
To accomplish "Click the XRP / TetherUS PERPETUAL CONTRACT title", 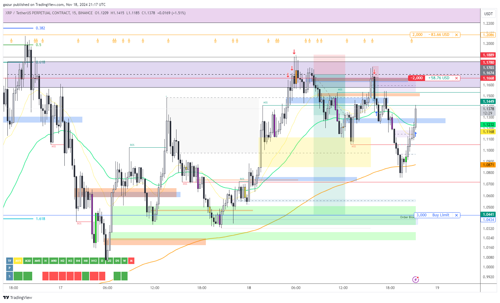I will pos(38,13).
